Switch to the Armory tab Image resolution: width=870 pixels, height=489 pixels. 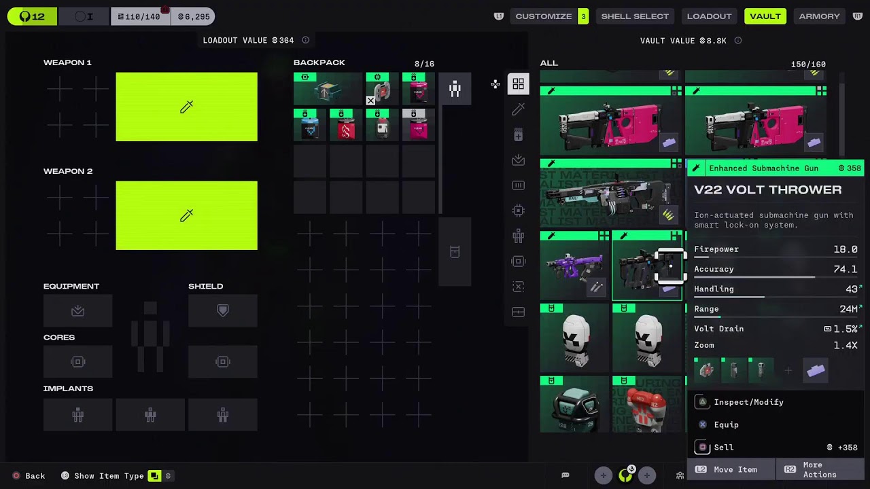click(x=819, y=16)
